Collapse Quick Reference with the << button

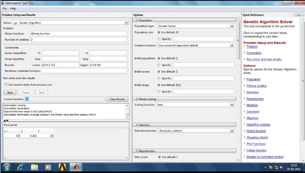point(297,15)
